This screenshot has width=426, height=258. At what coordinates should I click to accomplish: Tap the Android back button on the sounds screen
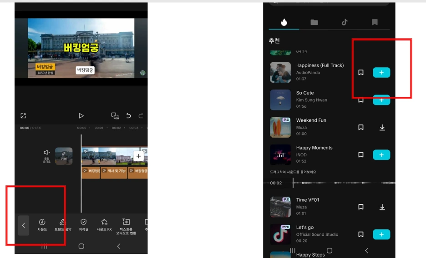pyautogui.click(x=366, y=251)
